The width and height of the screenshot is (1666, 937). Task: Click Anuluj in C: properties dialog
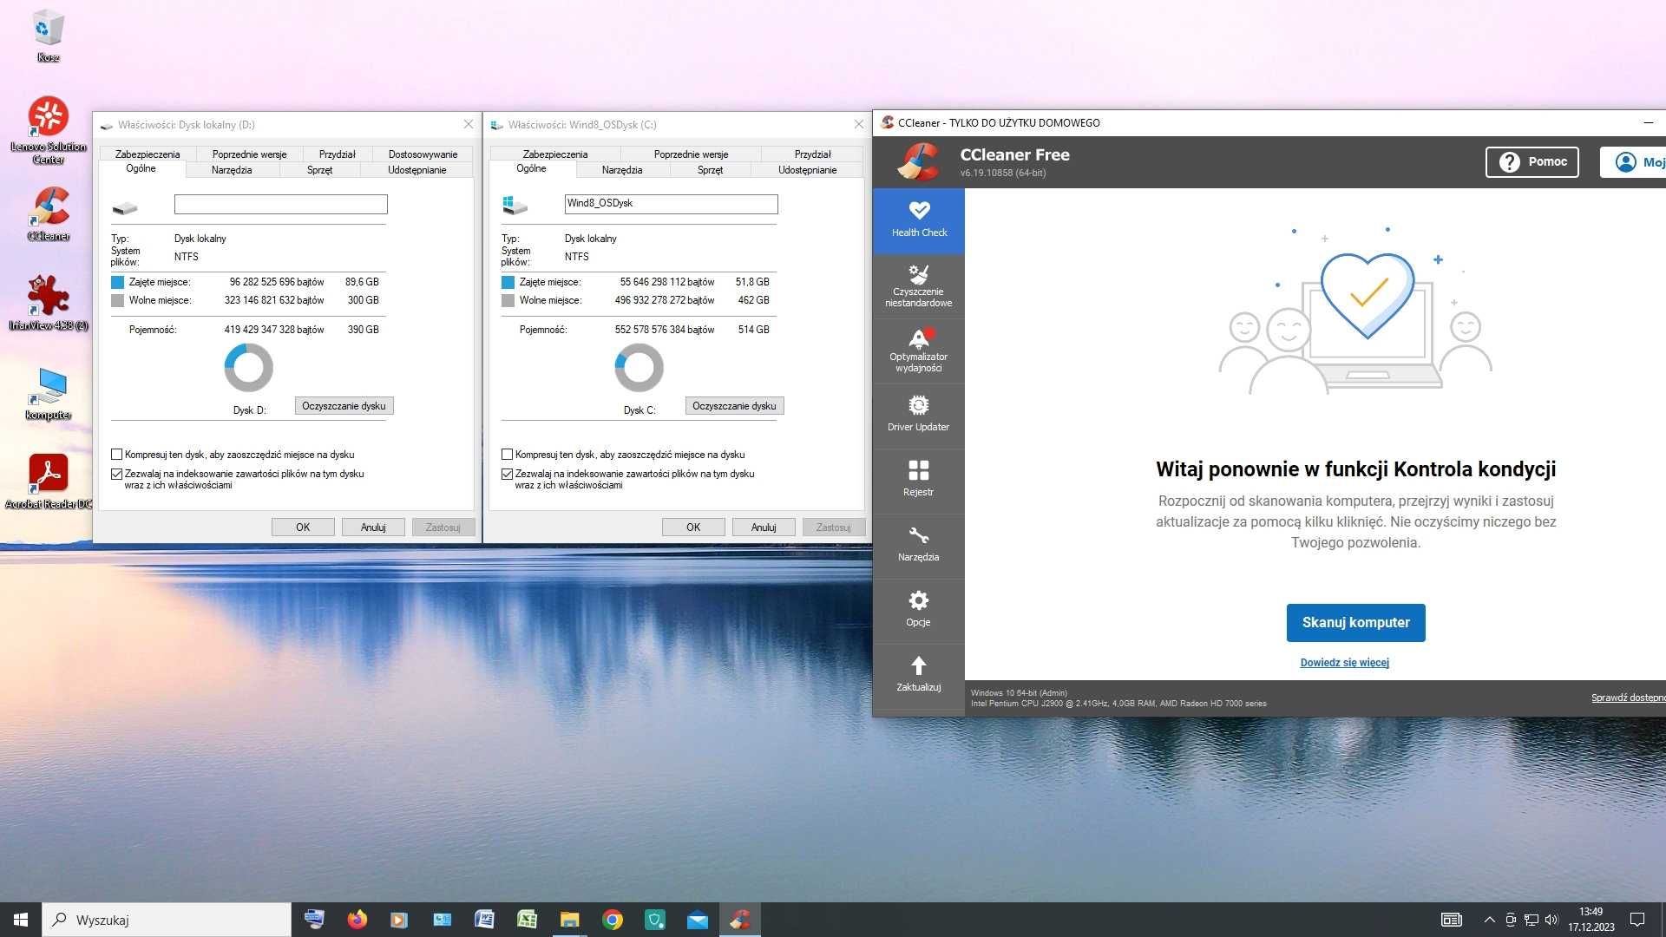point(764,527)
